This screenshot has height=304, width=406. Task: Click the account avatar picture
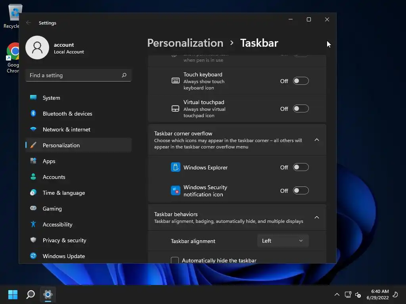point(37,47)
